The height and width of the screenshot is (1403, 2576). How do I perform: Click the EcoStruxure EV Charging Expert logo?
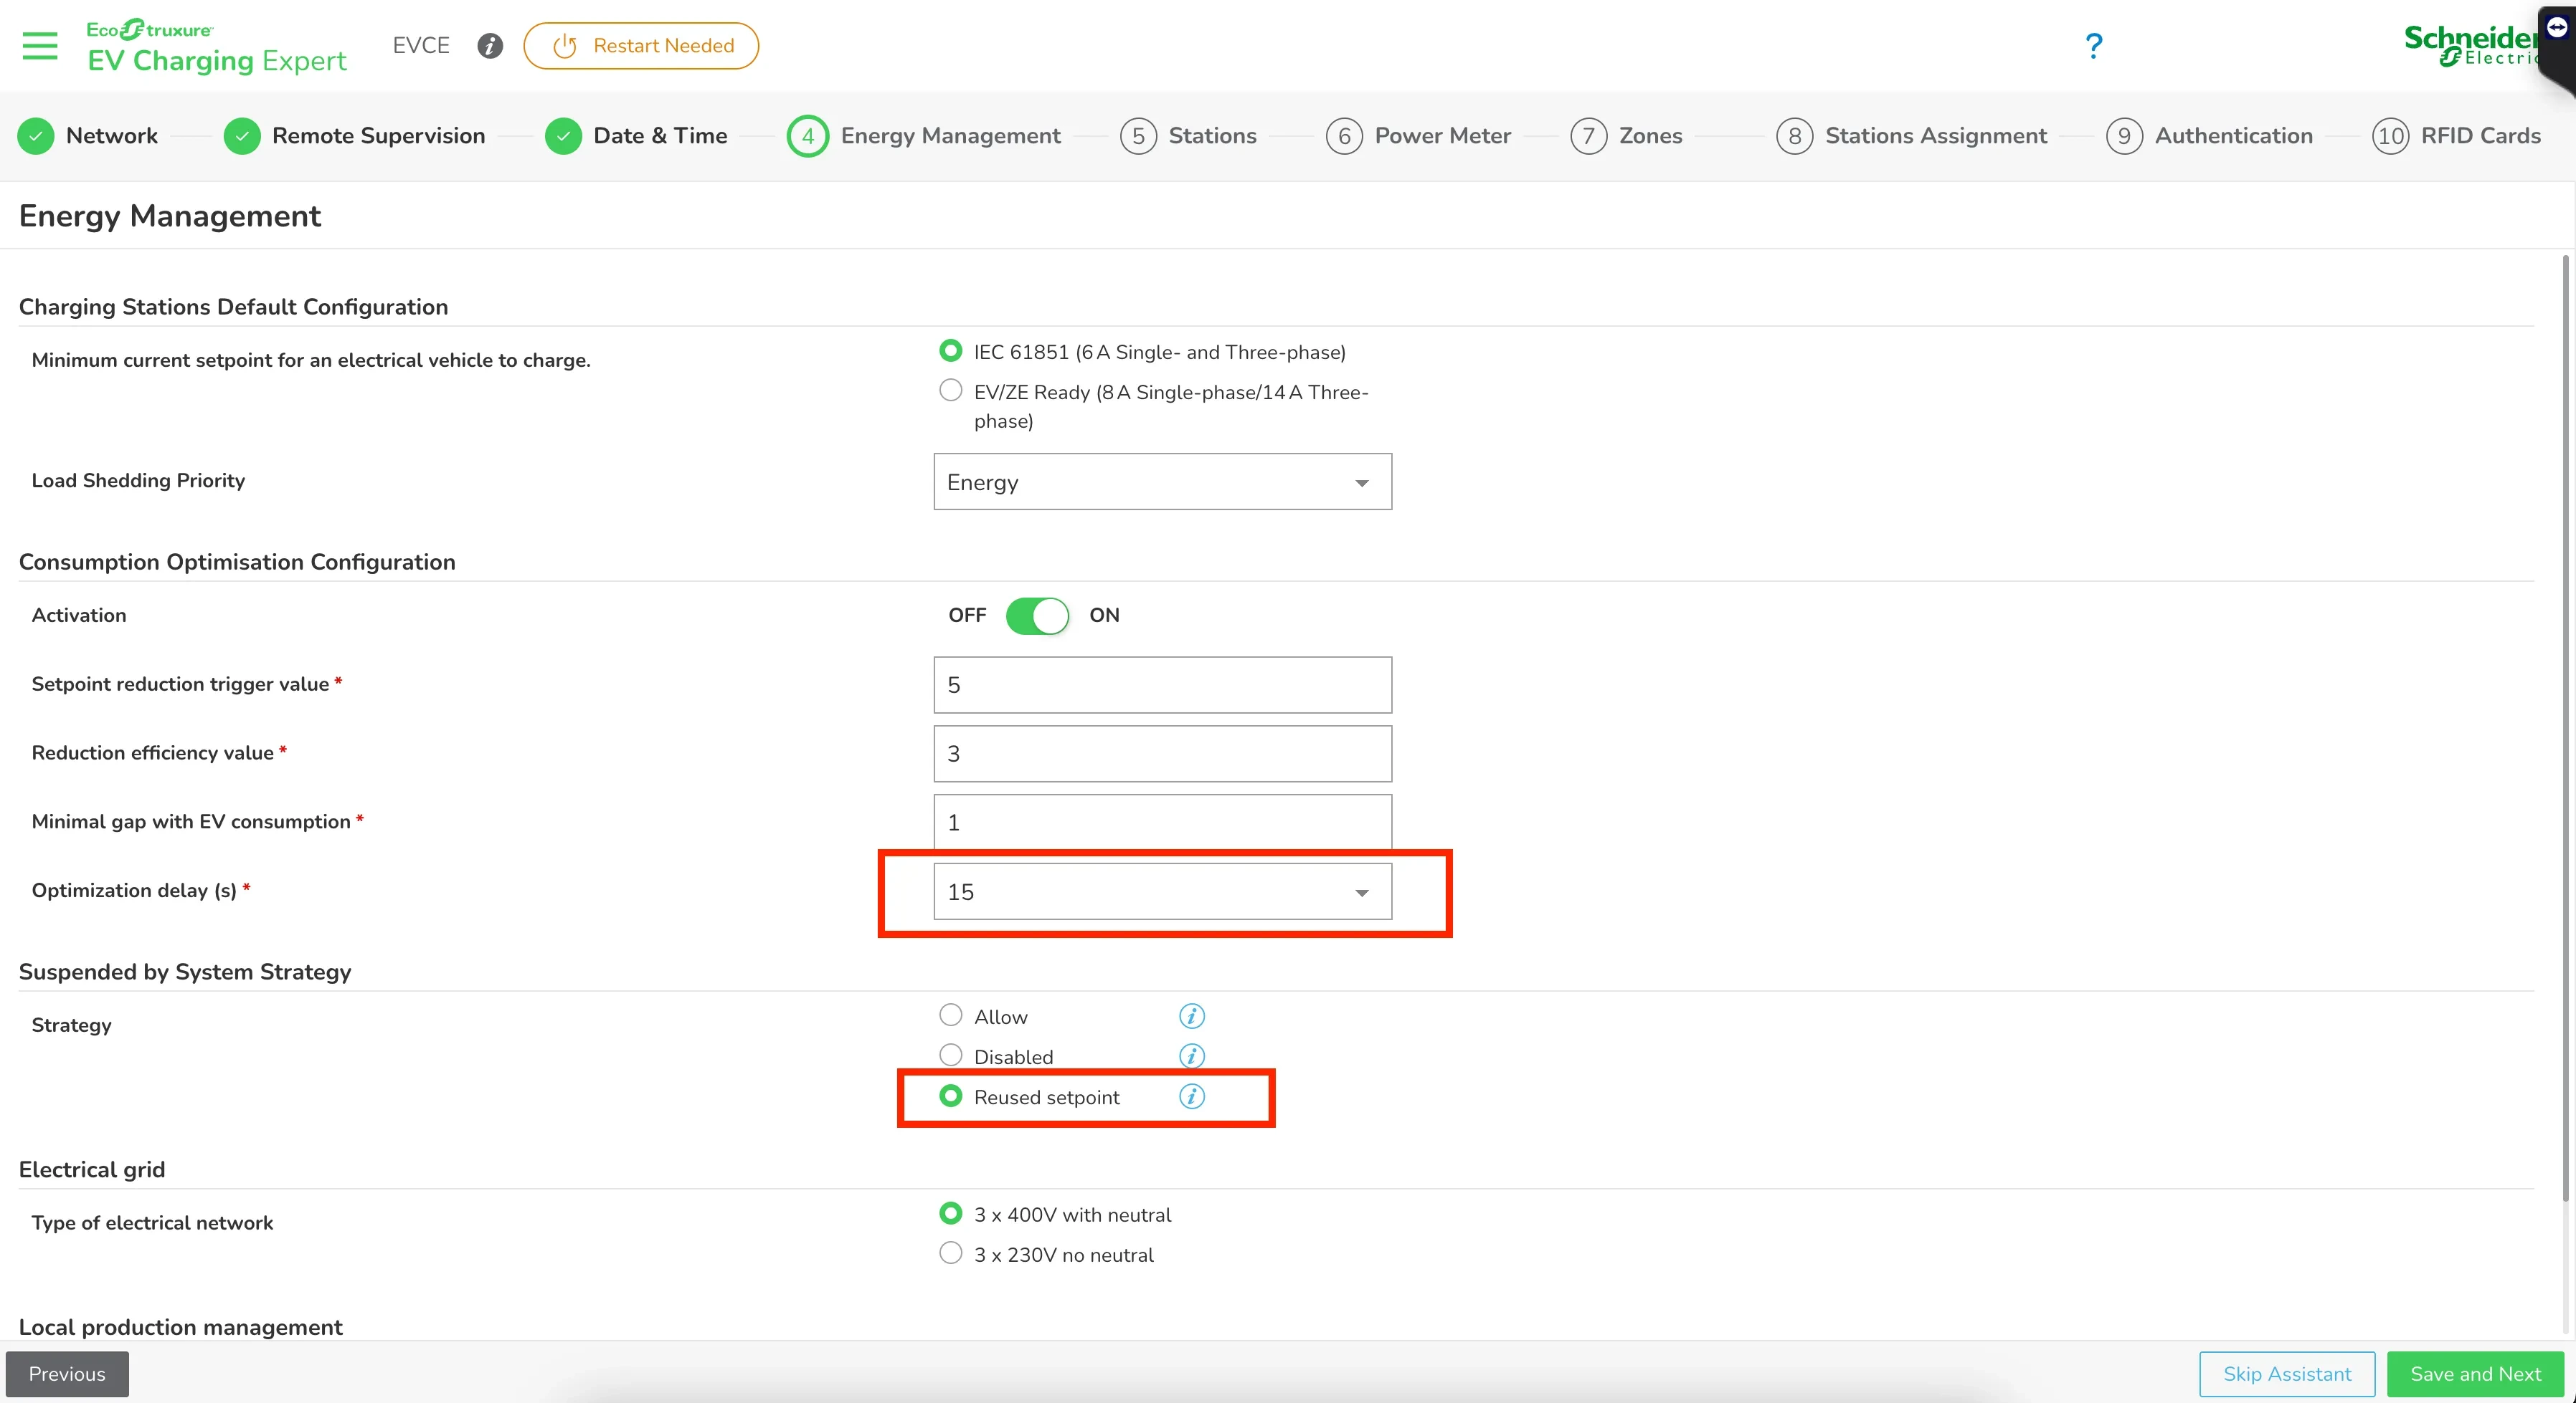(x=217, y=47)
